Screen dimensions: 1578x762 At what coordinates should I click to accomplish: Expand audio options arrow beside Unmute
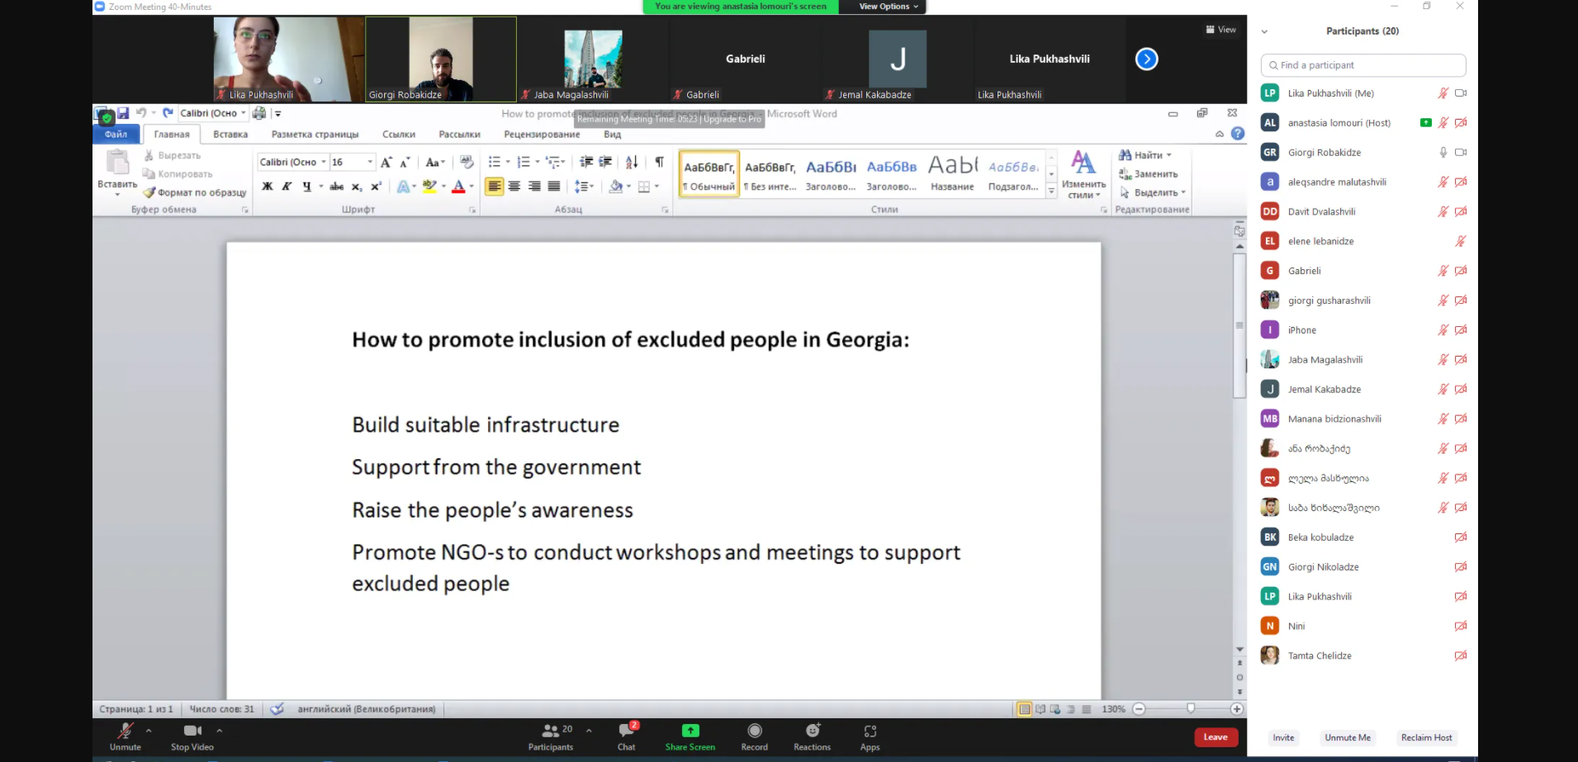click(149, 731)
